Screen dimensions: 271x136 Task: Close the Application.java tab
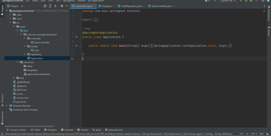94,6
